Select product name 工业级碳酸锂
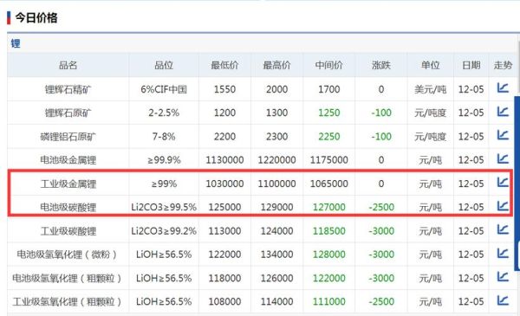The height and width of the screenshot is (316, 520). 68,231
